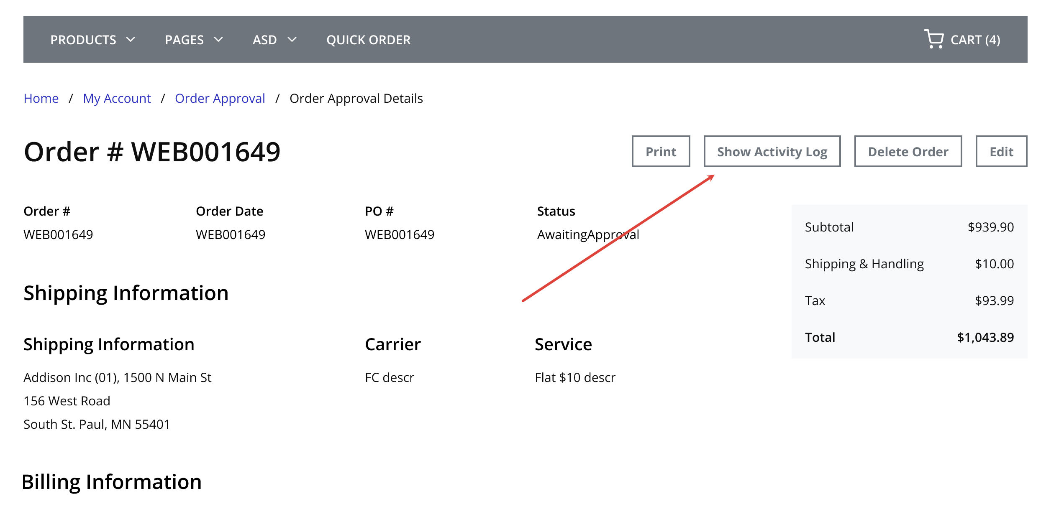
Task: Navigate to Home breadcrumb
Action: tap(41, 98)
